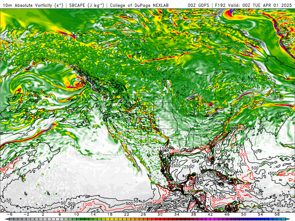The image size is (295, 221).
Task: Click the "6" color scale label
Action: 60,214
